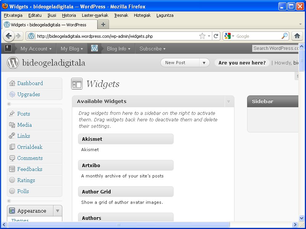This screenshot has height=229, width=306.
Task: Collapse the sidebar menu above Posts
Action: click(9, 104)
